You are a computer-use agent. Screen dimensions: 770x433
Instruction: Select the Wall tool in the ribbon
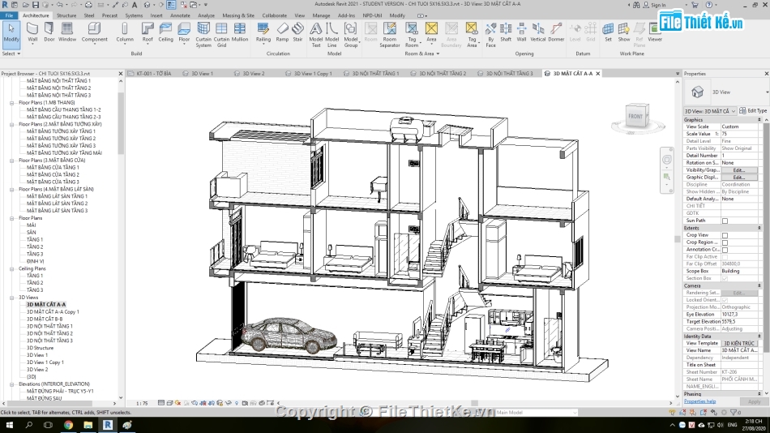[x=32, y=32]
